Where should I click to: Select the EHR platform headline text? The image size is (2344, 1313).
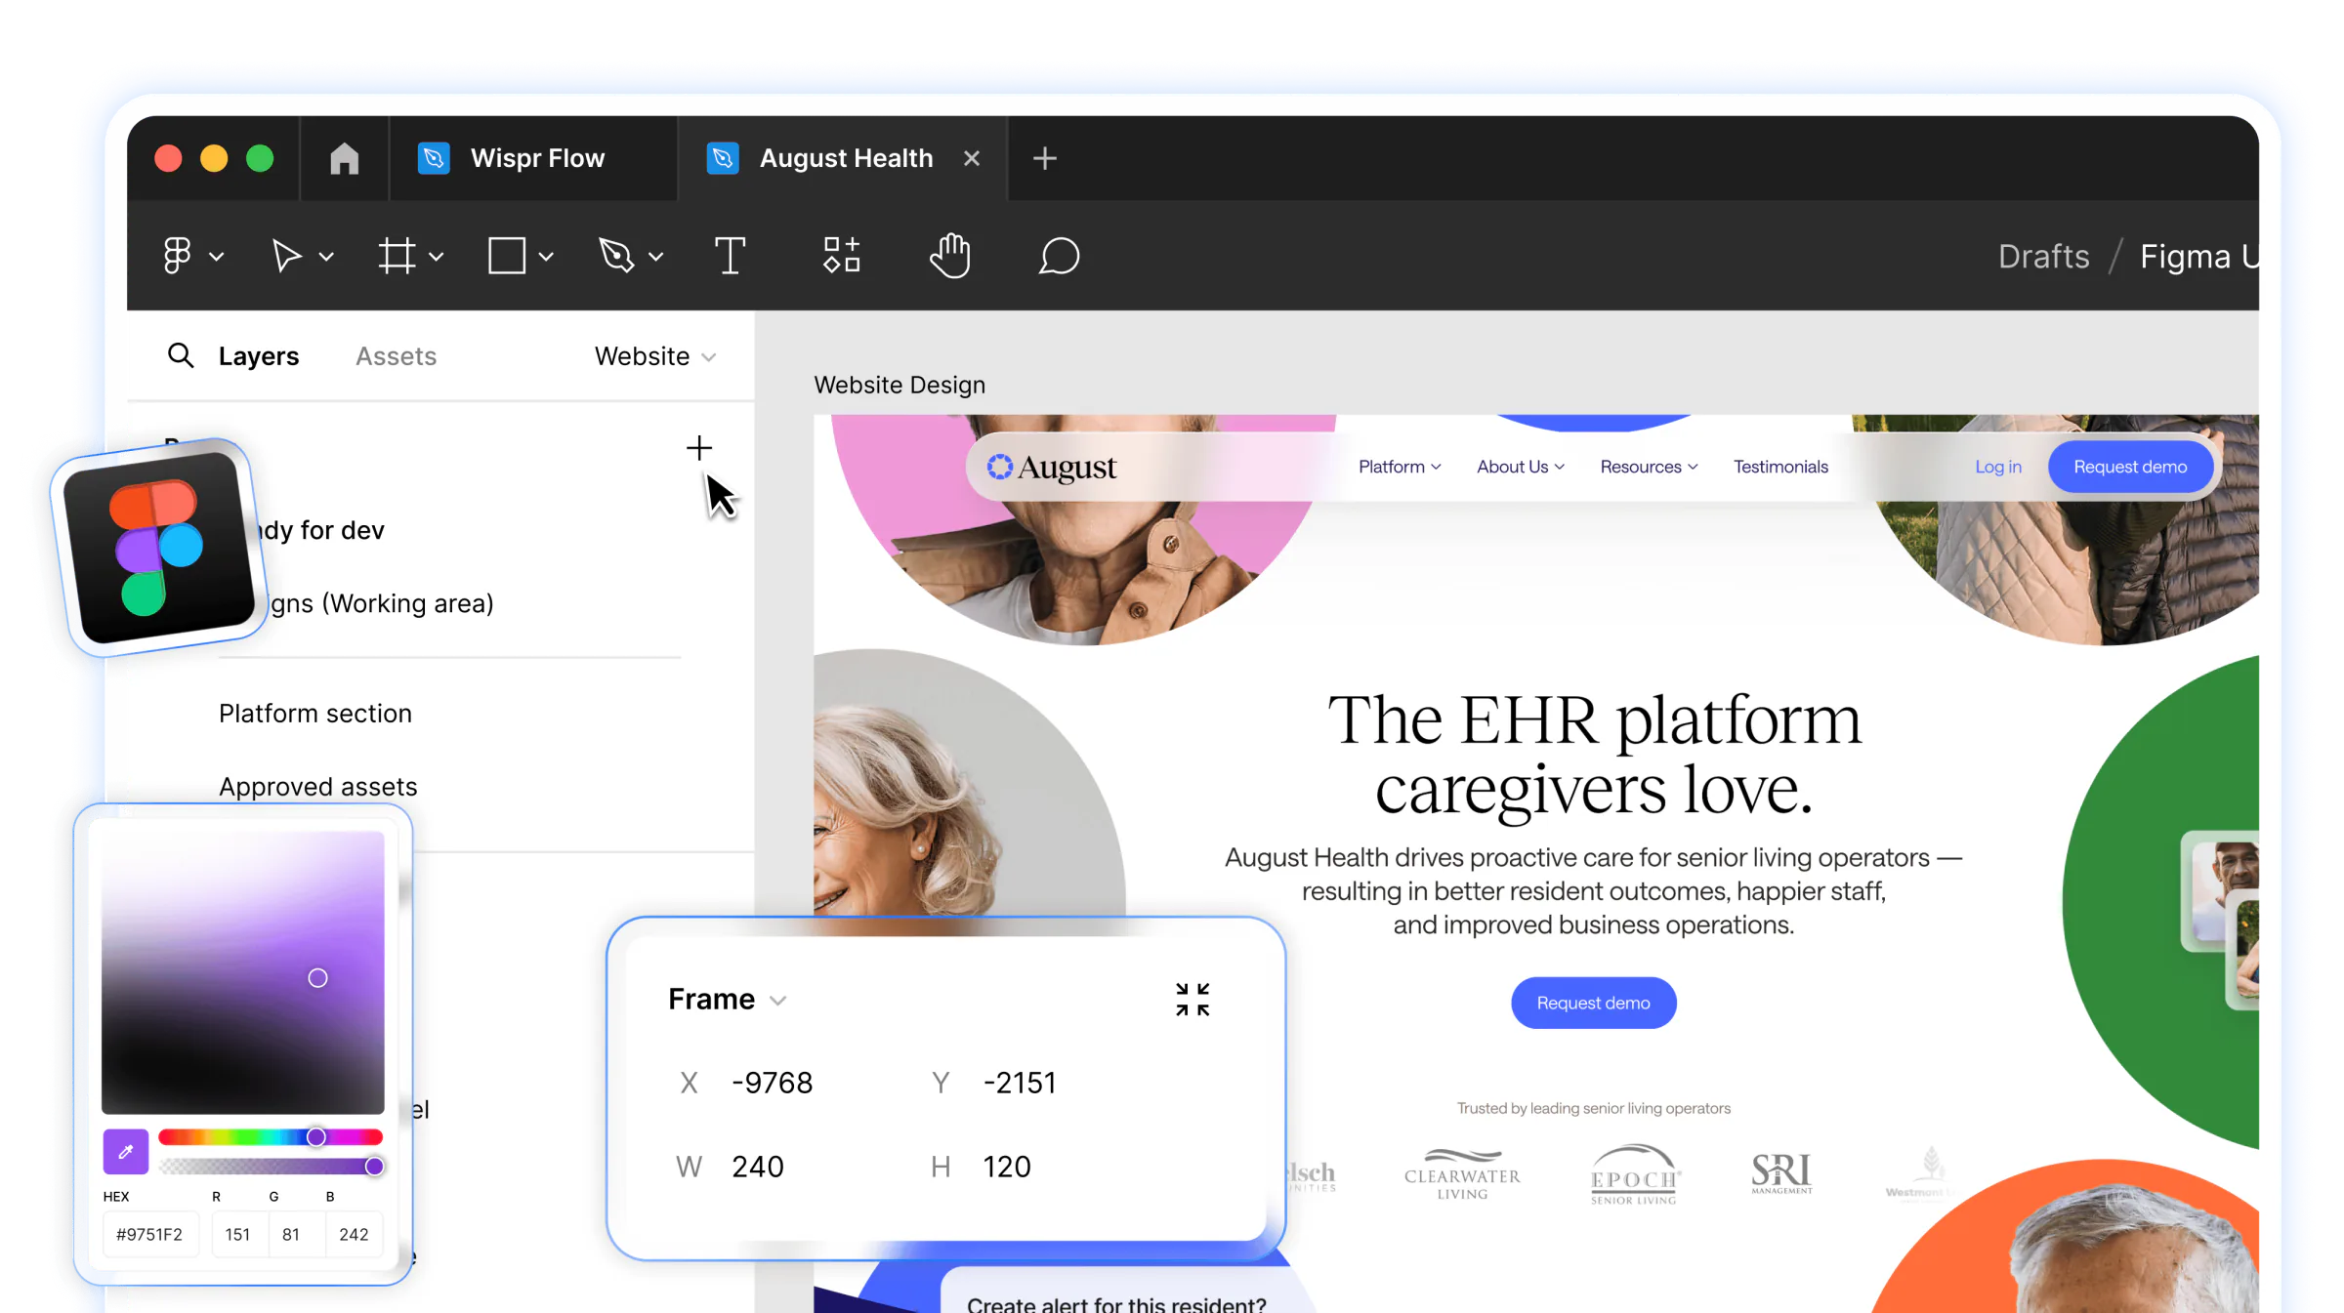point(1594,755)
